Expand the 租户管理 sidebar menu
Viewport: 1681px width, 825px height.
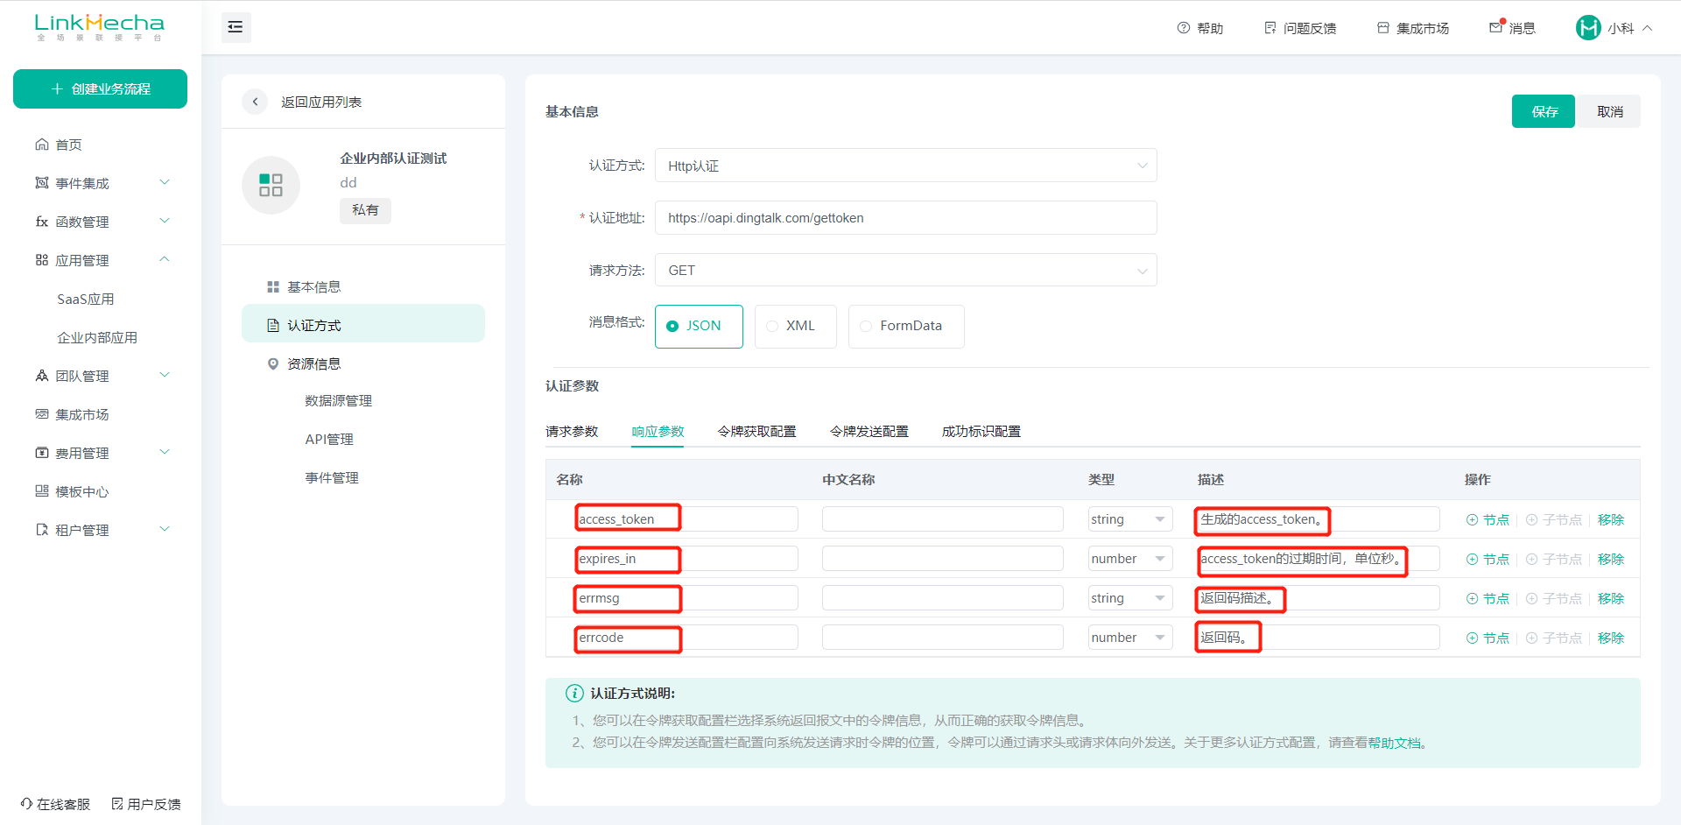coord(165,529)
